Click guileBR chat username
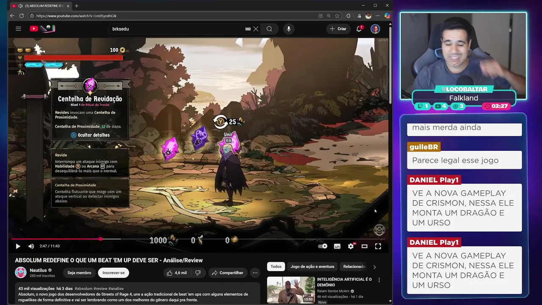This screenshot has height=305, width=542. 424,147
